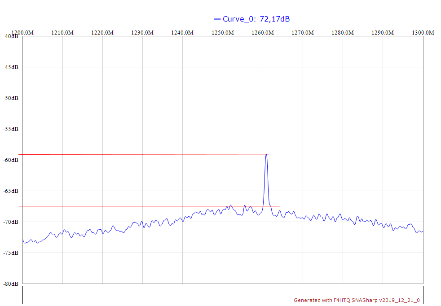Image resolution: width=441 pixels, height=306 pixels.
Task: Click the -40dB y-axis label
Action: (11, 36)
